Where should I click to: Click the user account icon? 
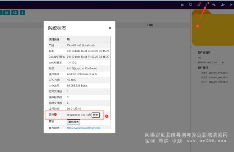(223, 5)
